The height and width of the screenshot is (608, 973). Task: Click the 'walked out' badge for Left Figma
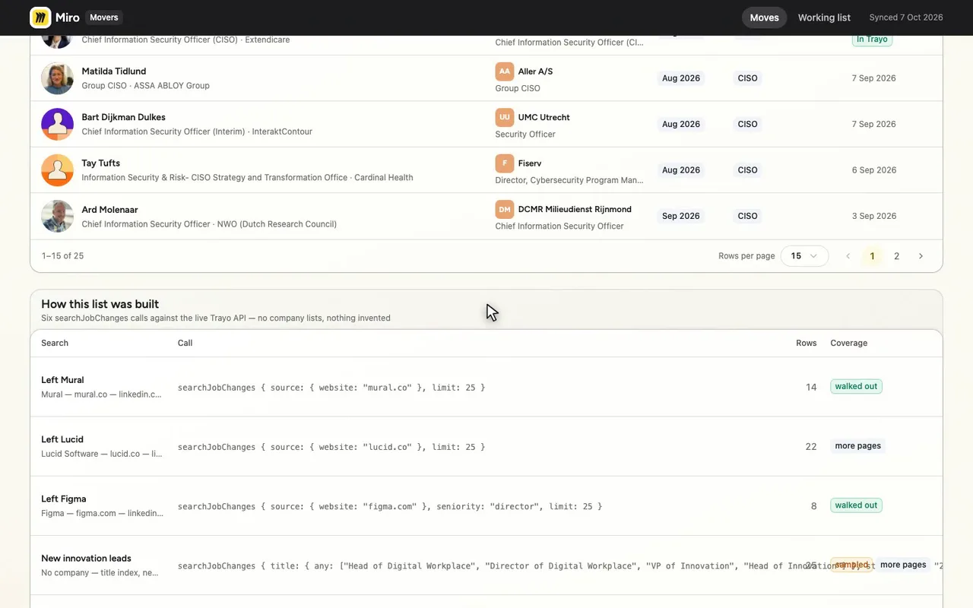[x=856, y=505]
